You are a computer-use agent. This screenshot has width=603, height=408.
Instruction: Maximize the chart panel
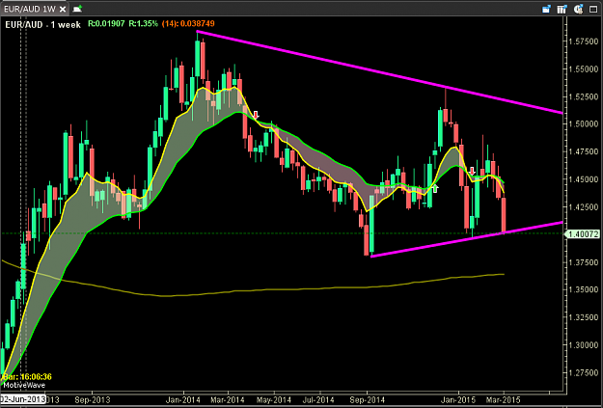[593, 9]
